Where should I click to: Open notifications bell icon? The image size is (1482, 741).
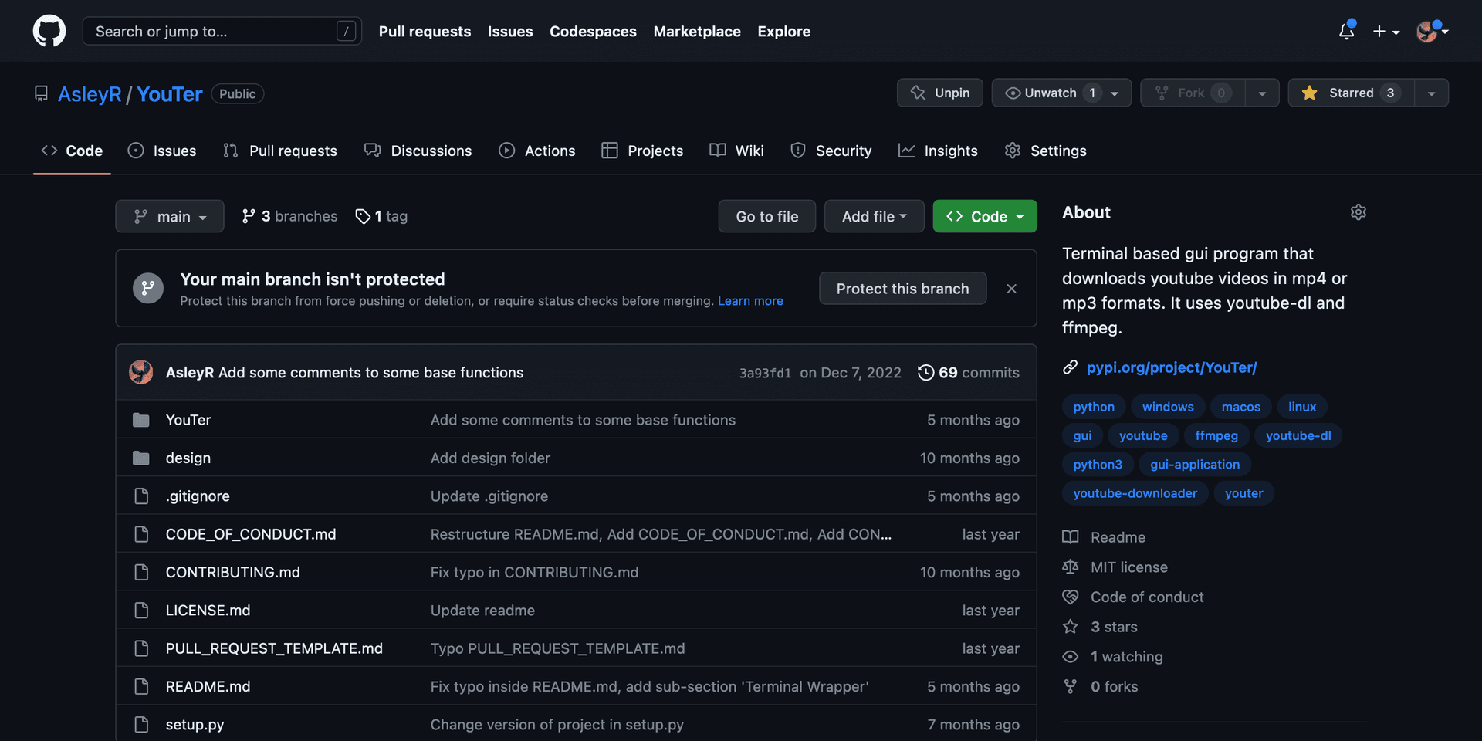pyautogui.click(x=1347, y=31)
